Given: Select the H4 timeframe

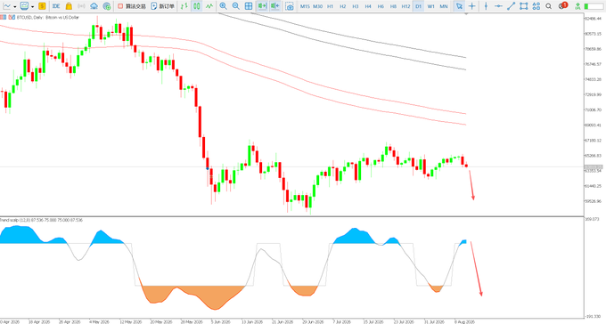Looking at the screenshot, I should pyautogui.click(x=368, y=6).
